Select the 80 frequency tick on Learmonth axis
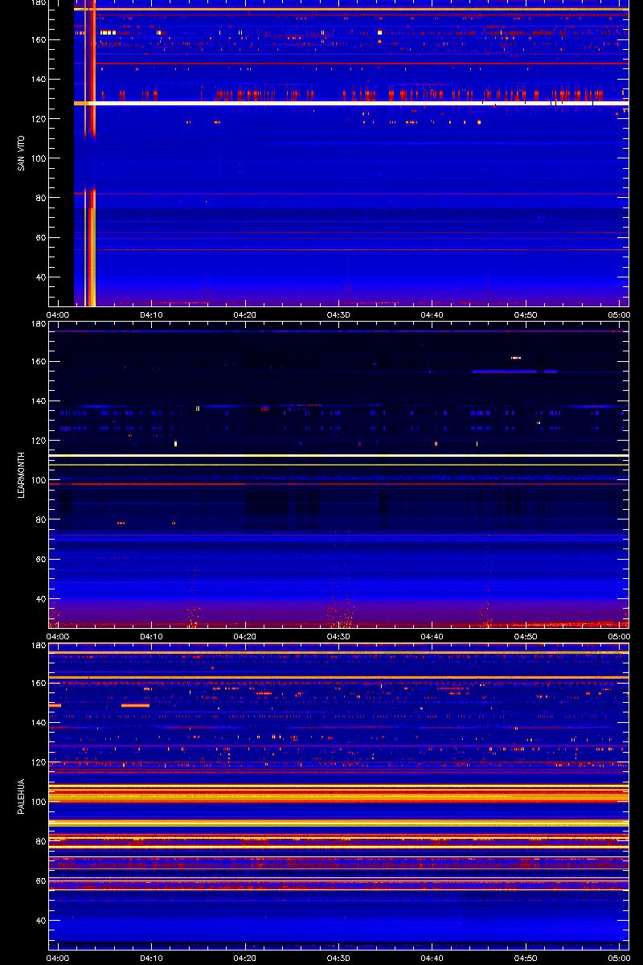The width and height of the screenshot is (643, 965). [x=39, y=519]
